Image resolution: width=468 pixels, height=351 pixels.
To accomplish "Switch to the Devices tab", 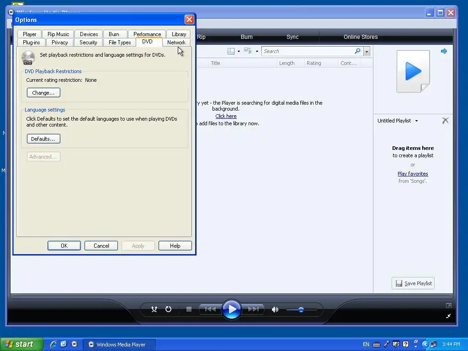I will tap(89, 34).
